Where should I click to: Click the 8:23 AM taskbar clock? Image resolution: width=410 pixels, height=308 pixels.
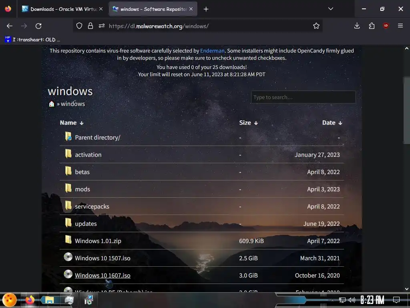(372, 300)
